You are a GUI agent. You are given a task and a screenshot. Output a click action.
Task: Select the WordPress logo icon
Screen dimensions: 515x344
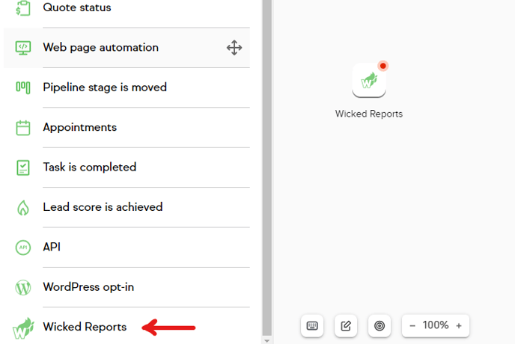coord(23,288)
